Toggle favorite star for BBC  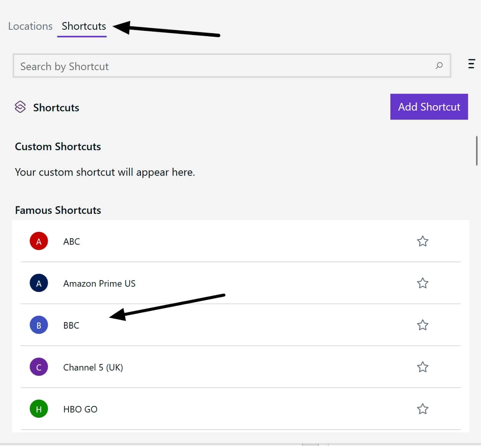pos(422,325)
